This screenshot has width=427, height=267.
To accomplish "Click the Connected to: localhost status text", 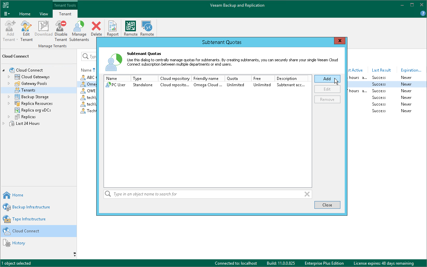I will tap(236, 263).
